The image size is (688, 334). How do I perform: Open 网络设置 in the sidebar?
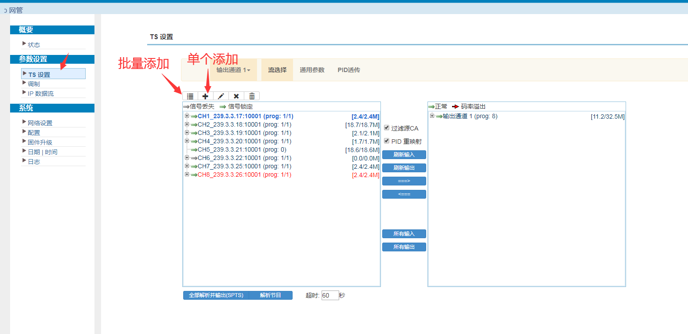click(40, 123)
